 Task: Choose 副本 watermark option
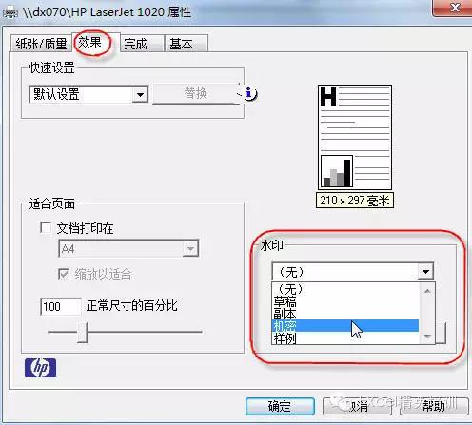click(345, 314)
